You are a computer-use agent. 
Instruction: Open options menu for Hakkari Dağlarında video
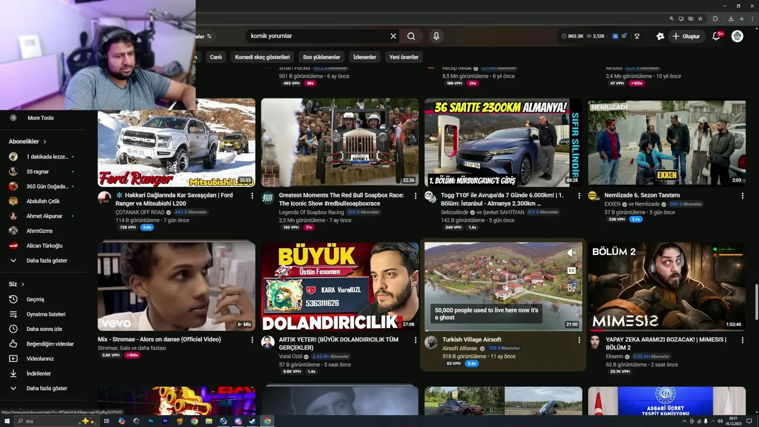[x=252, y=196]
